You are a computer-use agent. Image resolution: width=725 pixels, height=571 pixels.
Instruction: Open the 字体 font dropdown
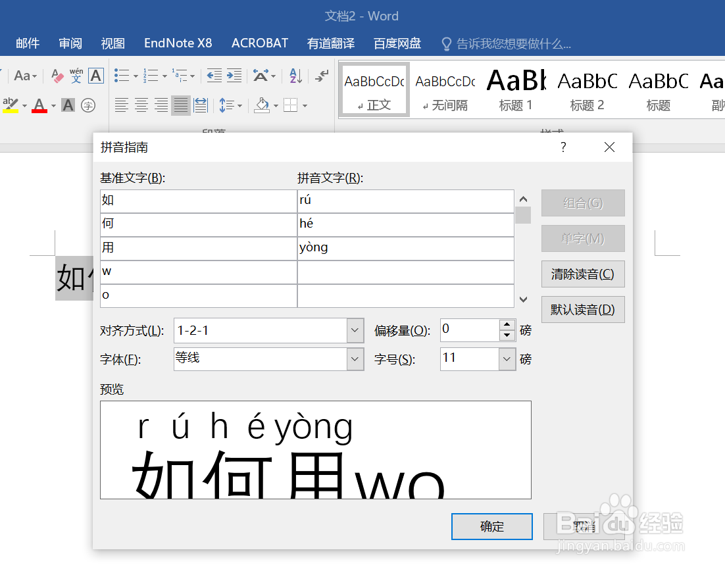pos(355,359)
